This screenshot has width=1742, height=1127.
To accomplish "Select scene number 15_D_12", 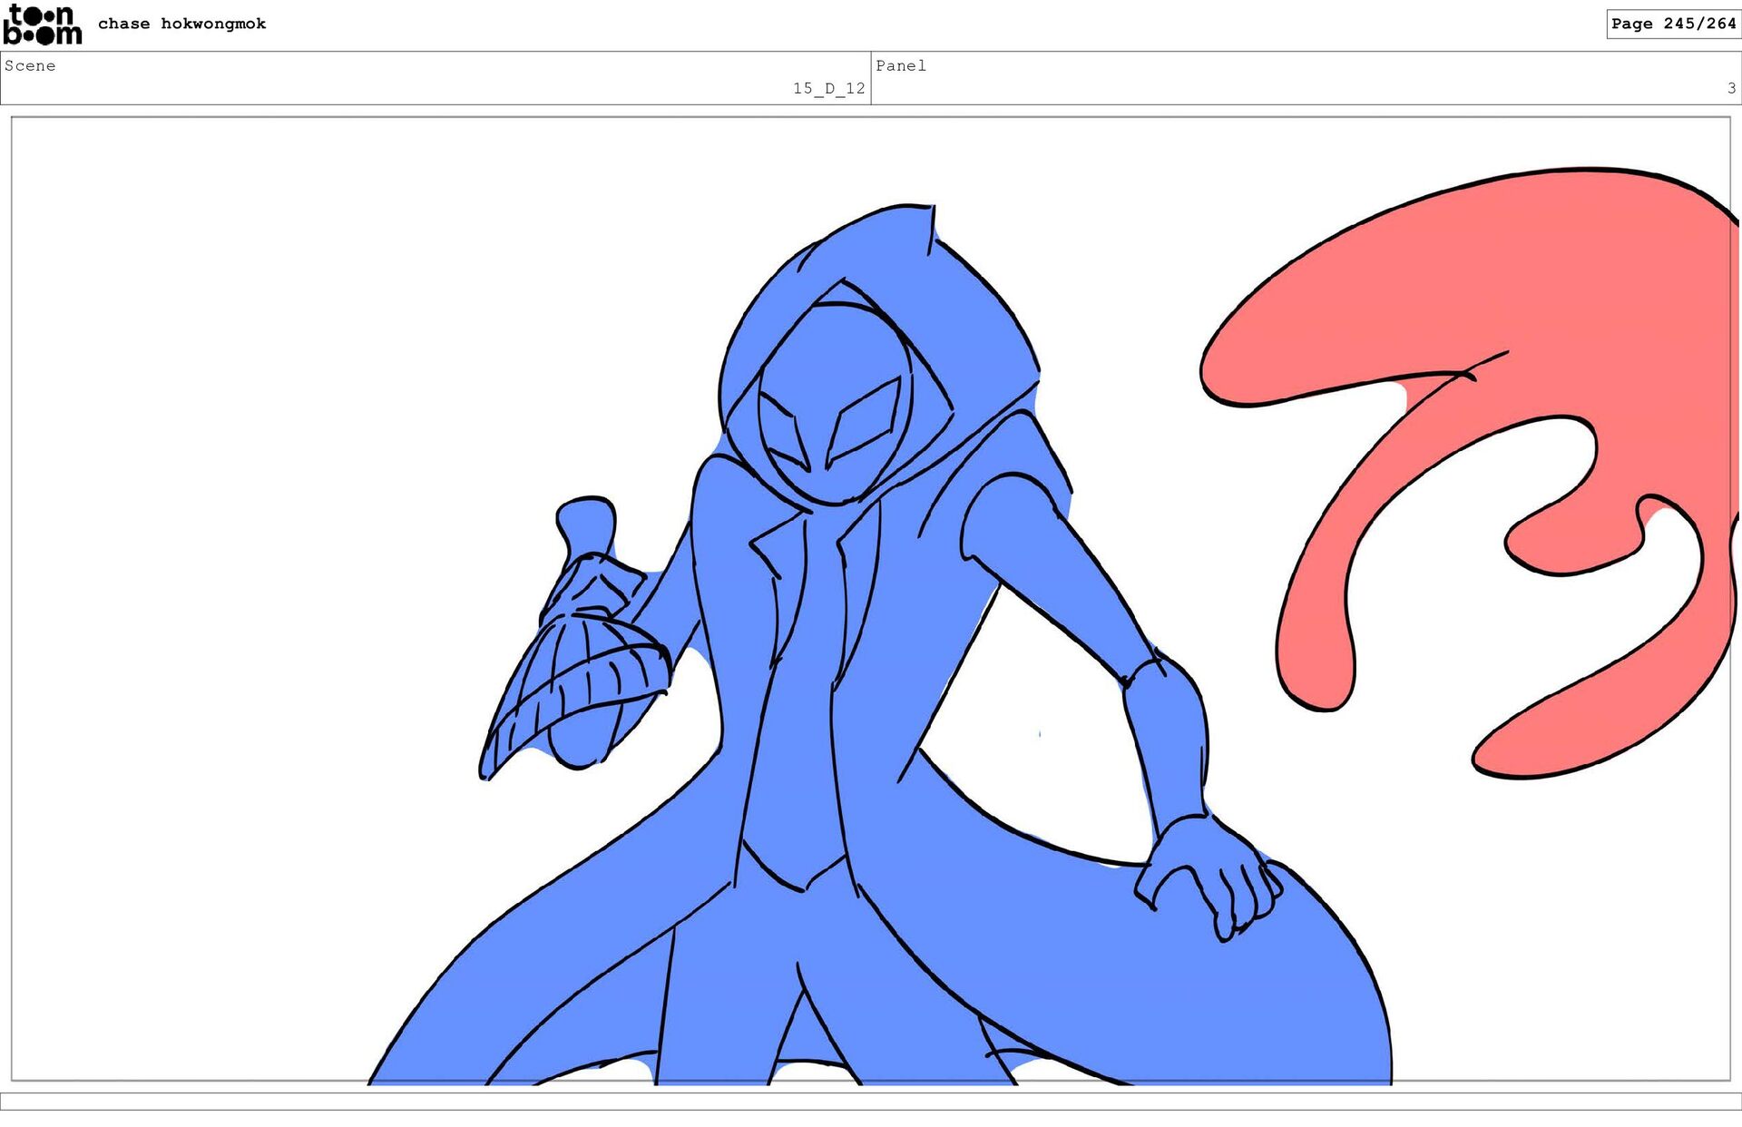I will coord(828,88).
